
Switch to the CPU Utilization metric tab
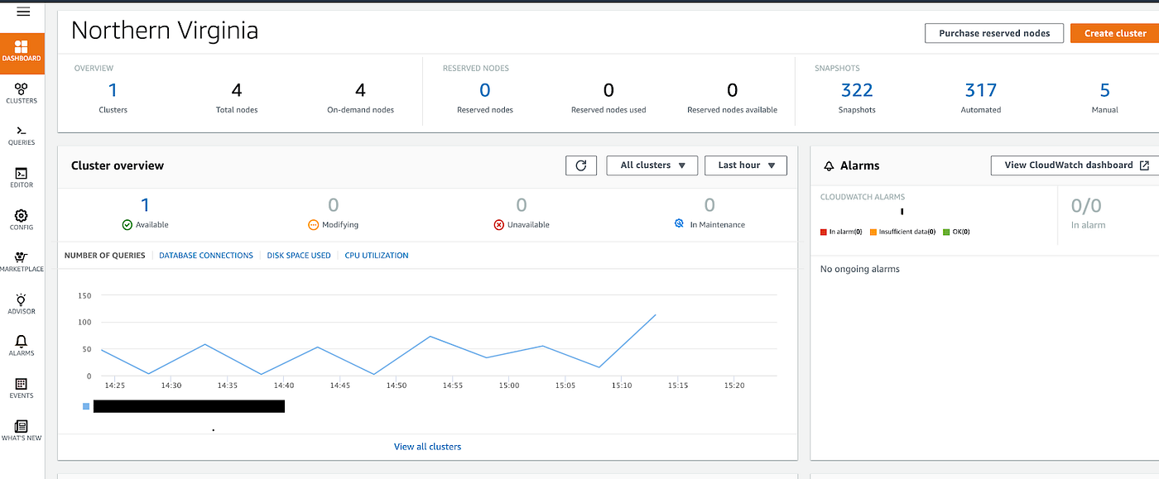pyautogui.click(x=377, y=255)
